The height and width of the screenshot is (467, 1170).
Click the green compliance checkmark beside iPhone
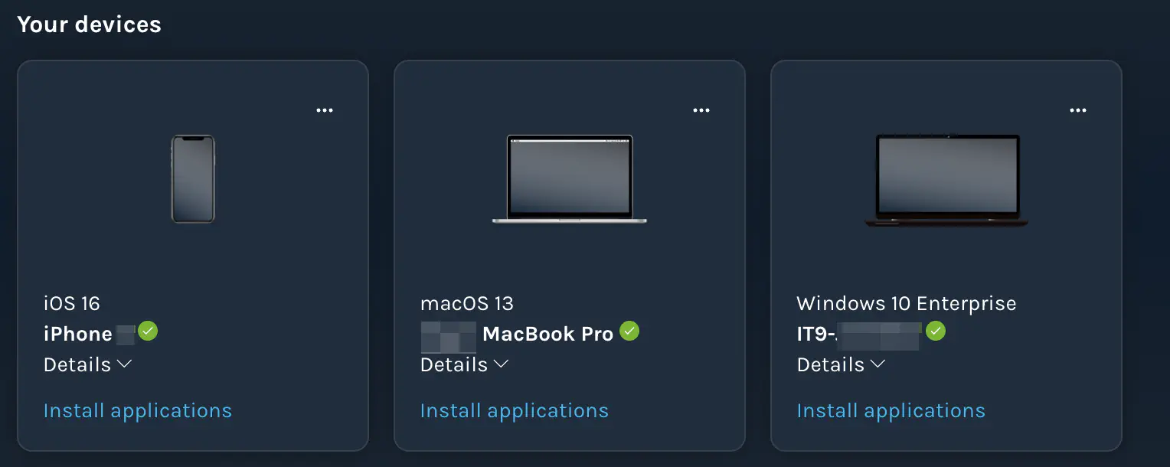pos(148,331)
